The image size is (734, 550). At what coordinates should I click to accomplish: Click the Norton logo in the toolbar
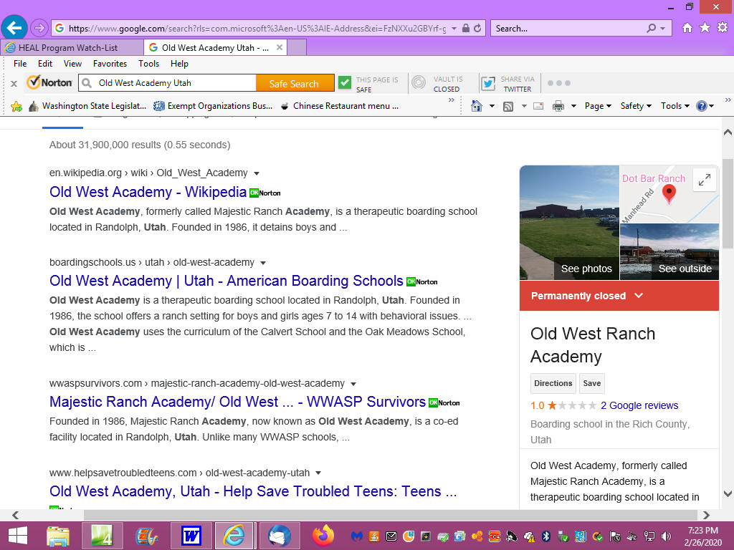49,83
